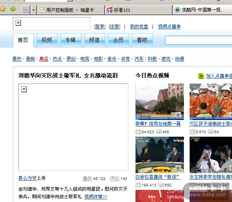This screenshot has width=232, height=202.
Task: Open the quick tabs grid view
Action: point(26,10)
